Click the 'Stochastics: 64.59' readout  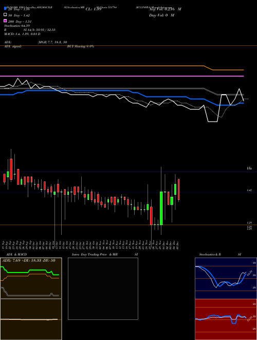17,26
